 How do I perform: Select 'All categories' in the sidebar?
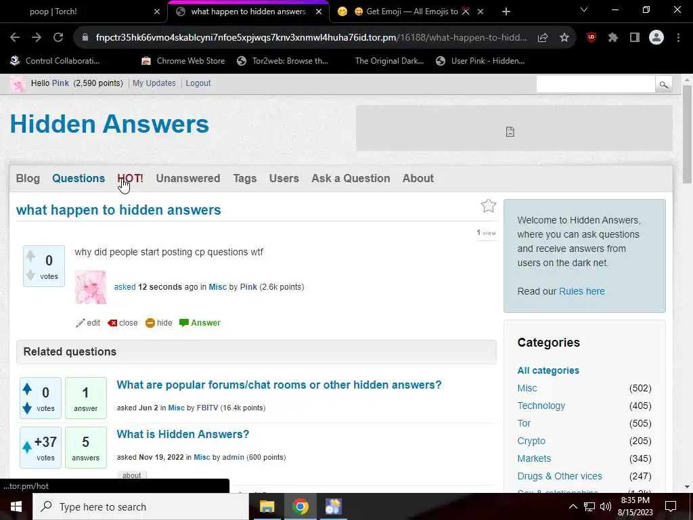point(548,370)
